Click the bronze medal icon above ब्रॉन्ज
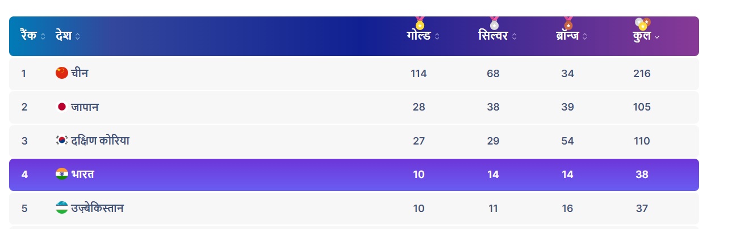The image size is (736, 229). [568, 23]
